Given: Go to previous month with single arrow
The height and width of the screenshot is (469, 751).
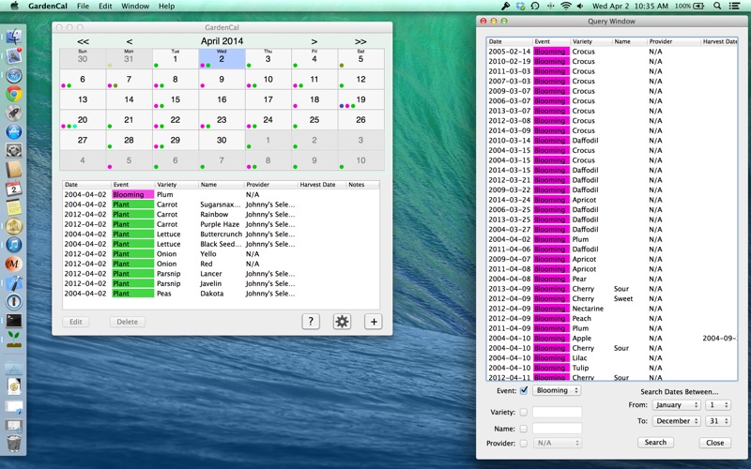Looking at the screenshot, I should [x=130, y=41].
